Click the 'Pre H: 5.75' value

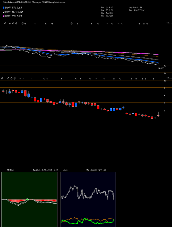click(x=107, y=10)
